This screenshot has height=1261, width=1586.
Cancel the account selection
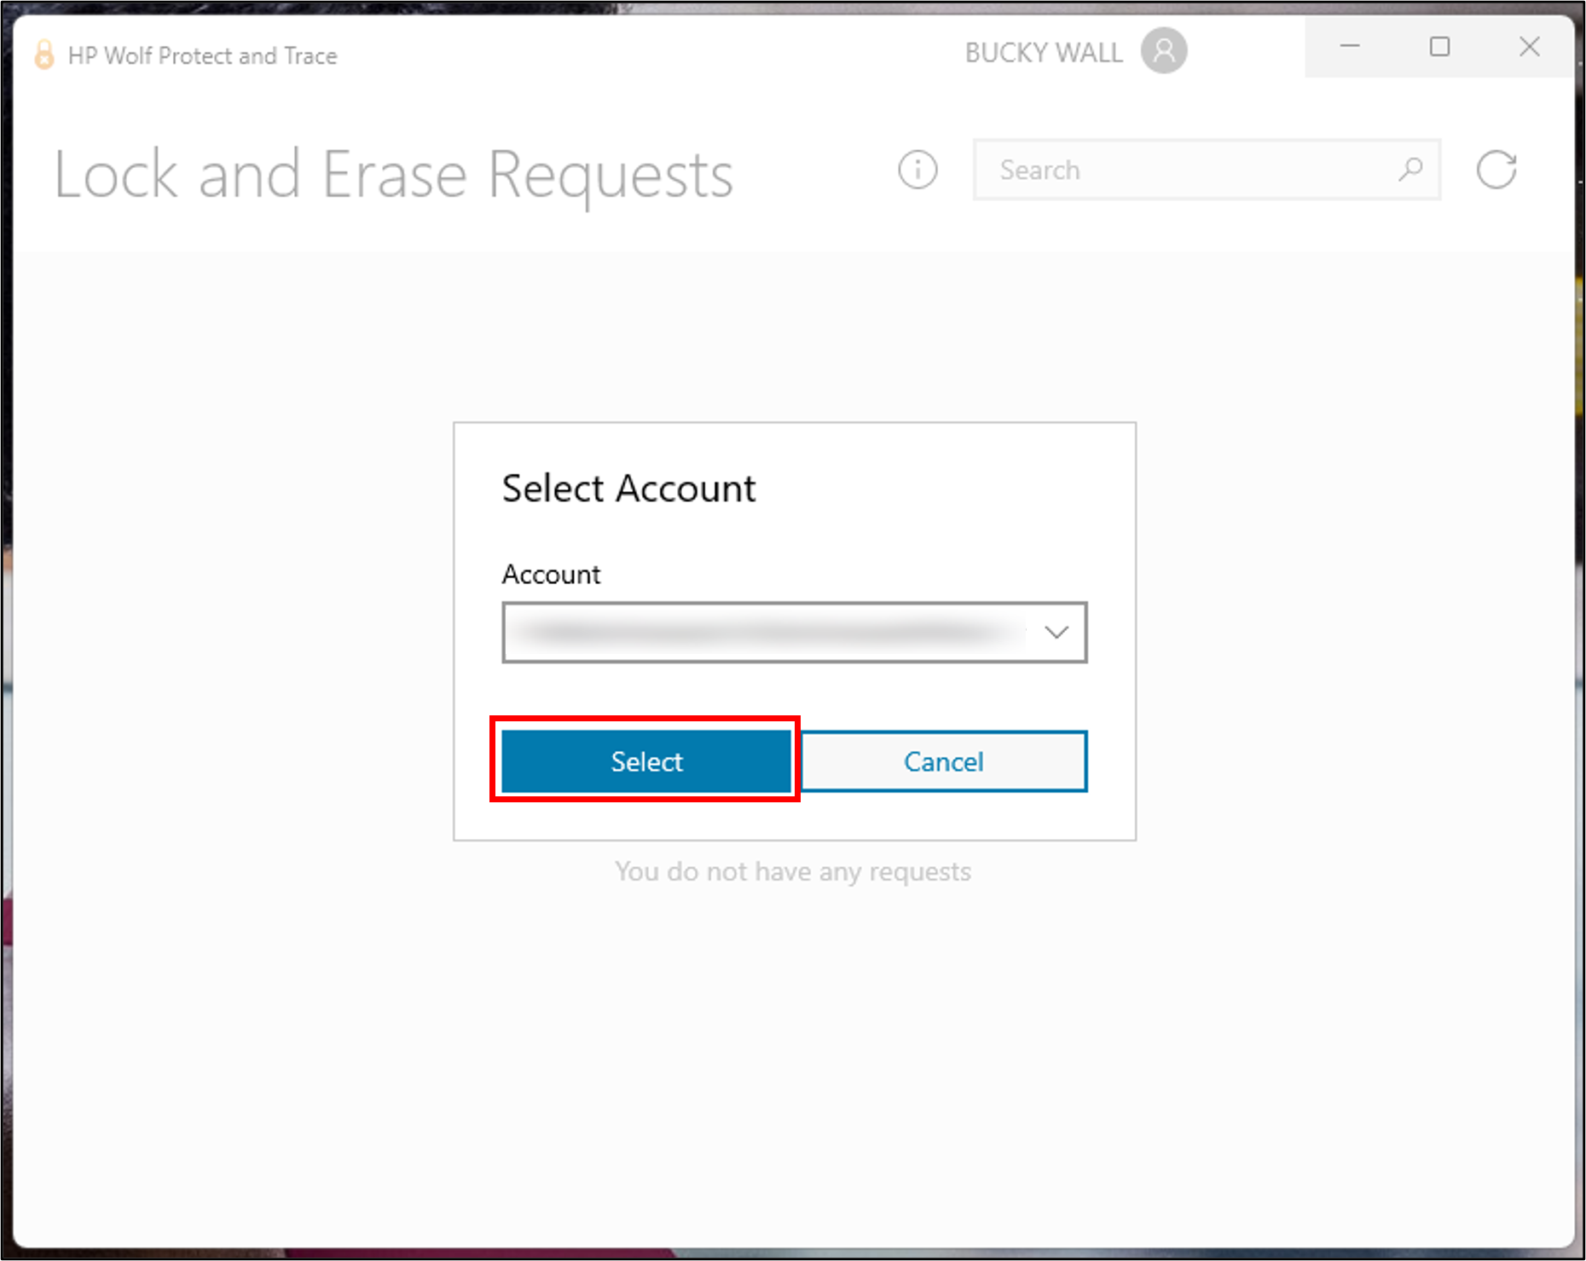[944, 761]
